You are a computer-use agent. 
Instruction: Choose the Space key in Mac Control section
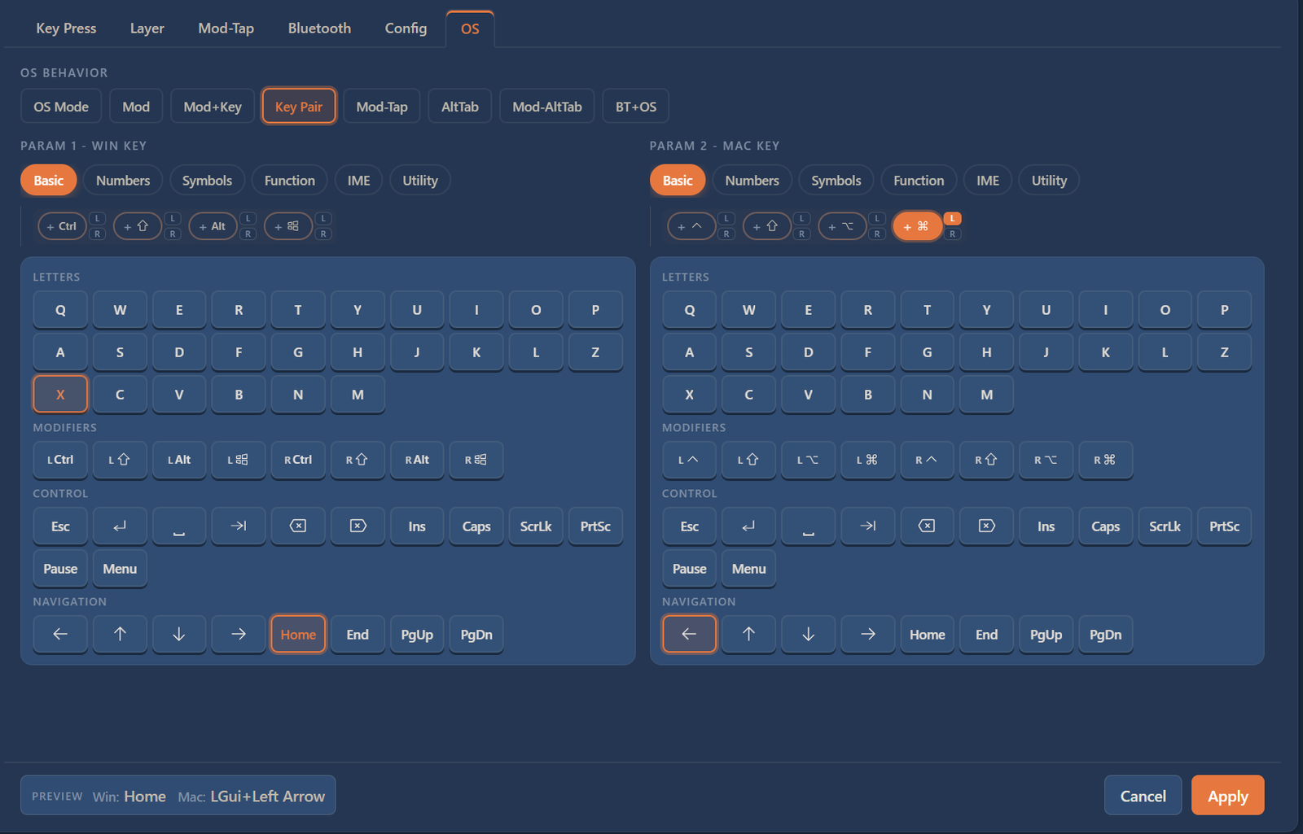pyautogui.click(x=808, y=526)
